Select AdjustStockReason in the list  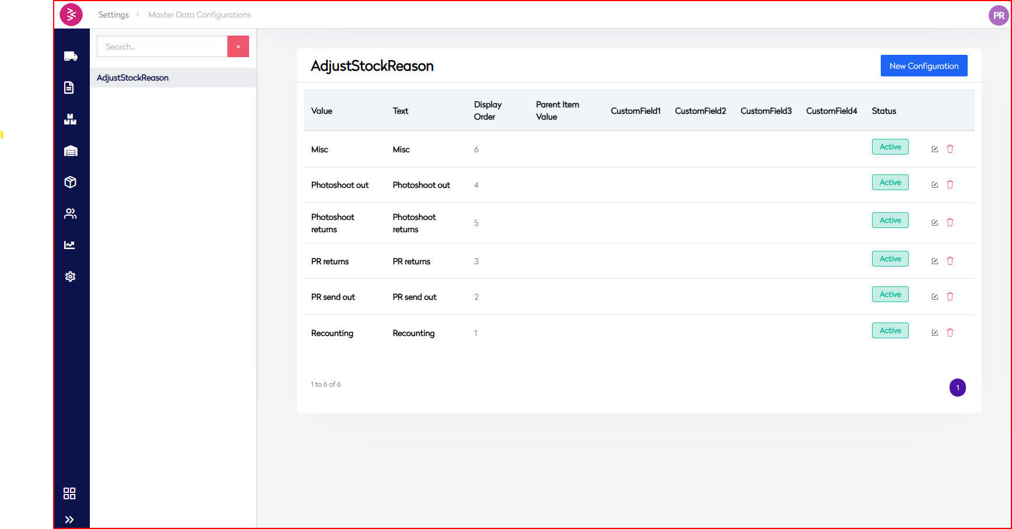pyautogui.click(x=133, y=78)
